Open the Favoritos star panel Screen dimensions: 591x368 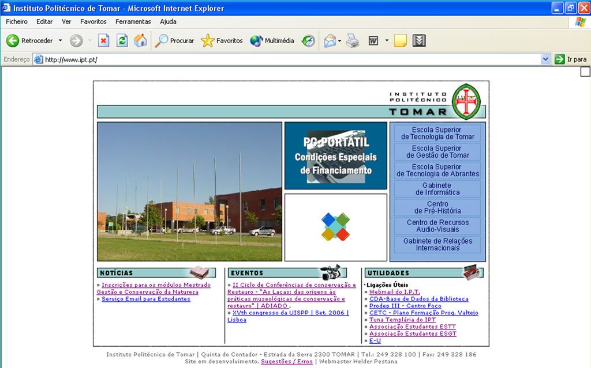[x=222, y=41]
